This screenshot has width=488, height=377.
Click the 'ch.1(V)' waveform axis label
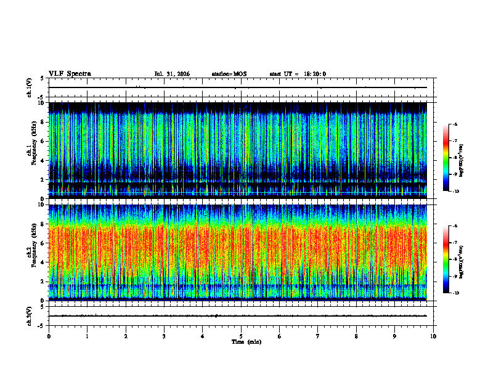[30, 87]
